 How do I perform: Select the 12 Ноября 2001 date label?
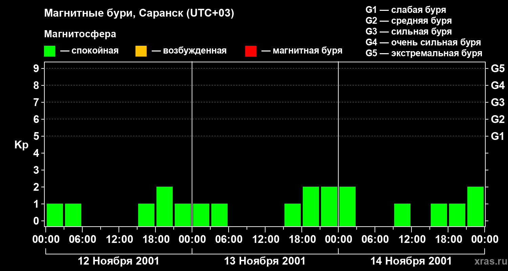(x=119, y=261)
